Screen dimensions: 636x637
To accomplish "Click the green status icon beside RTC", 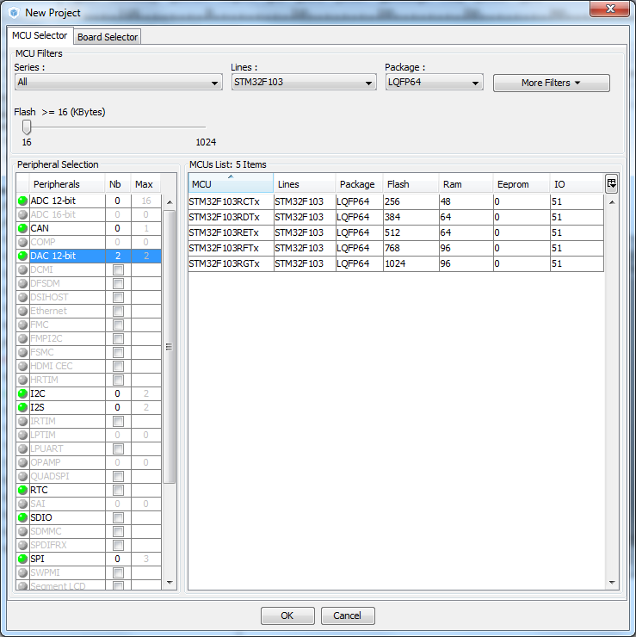I will tap(22, 490).
